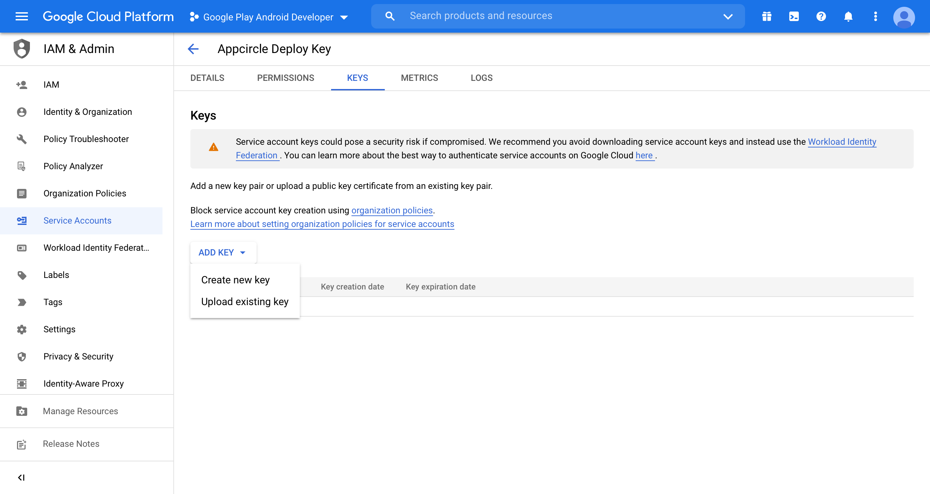The image size is (930, 494).
Task: Click the Identity & Organization person icon
Action: click(x=22, y=112)
